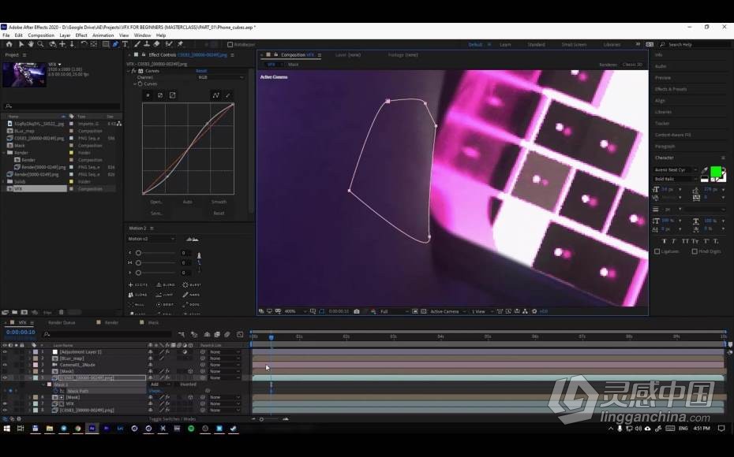Open the Motion v2 dropdown
Image resolution: width=734 pixels, height=457 pixels.
pos(152,239)
